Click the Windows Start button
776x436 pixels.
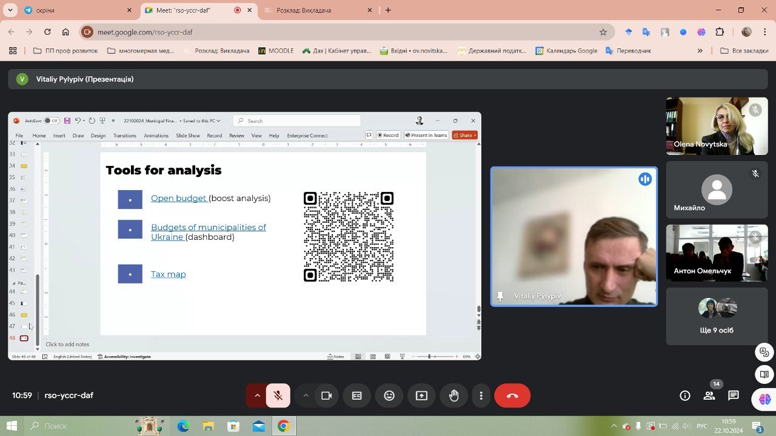tap(12, 426)
